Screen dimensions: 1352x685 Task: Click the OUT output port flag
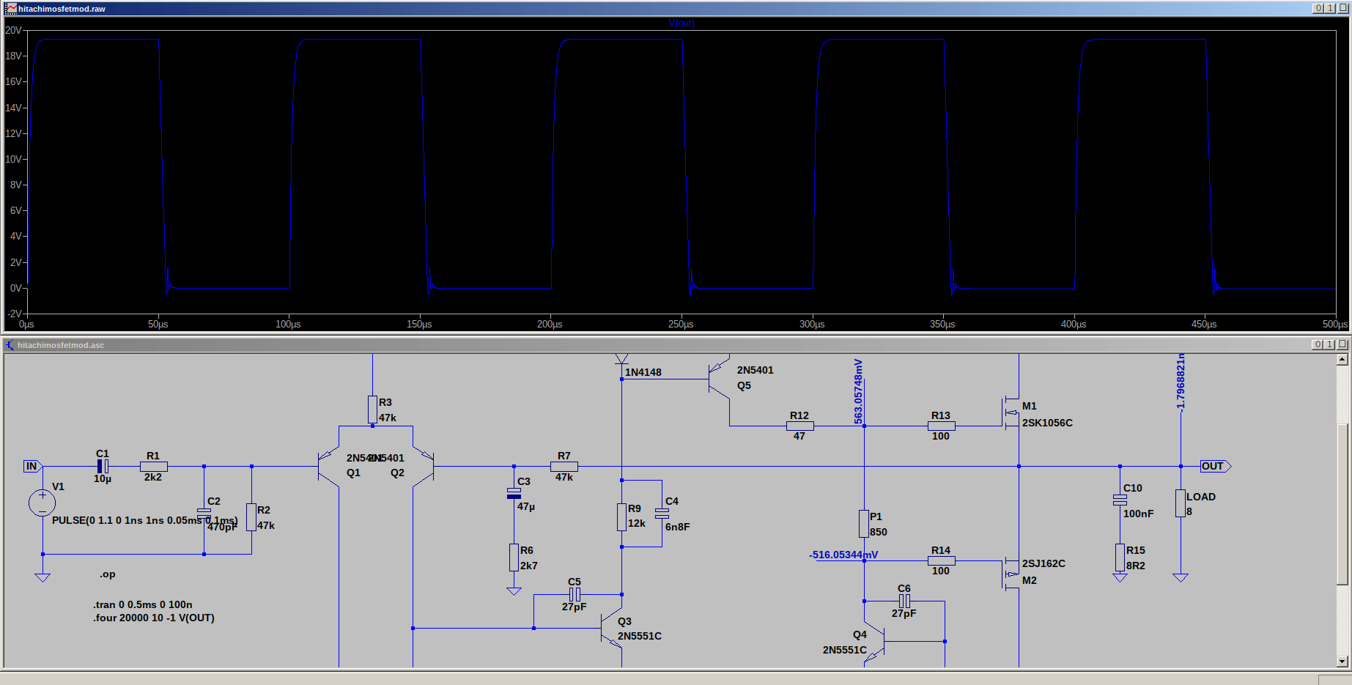[x=1216, y=466]
